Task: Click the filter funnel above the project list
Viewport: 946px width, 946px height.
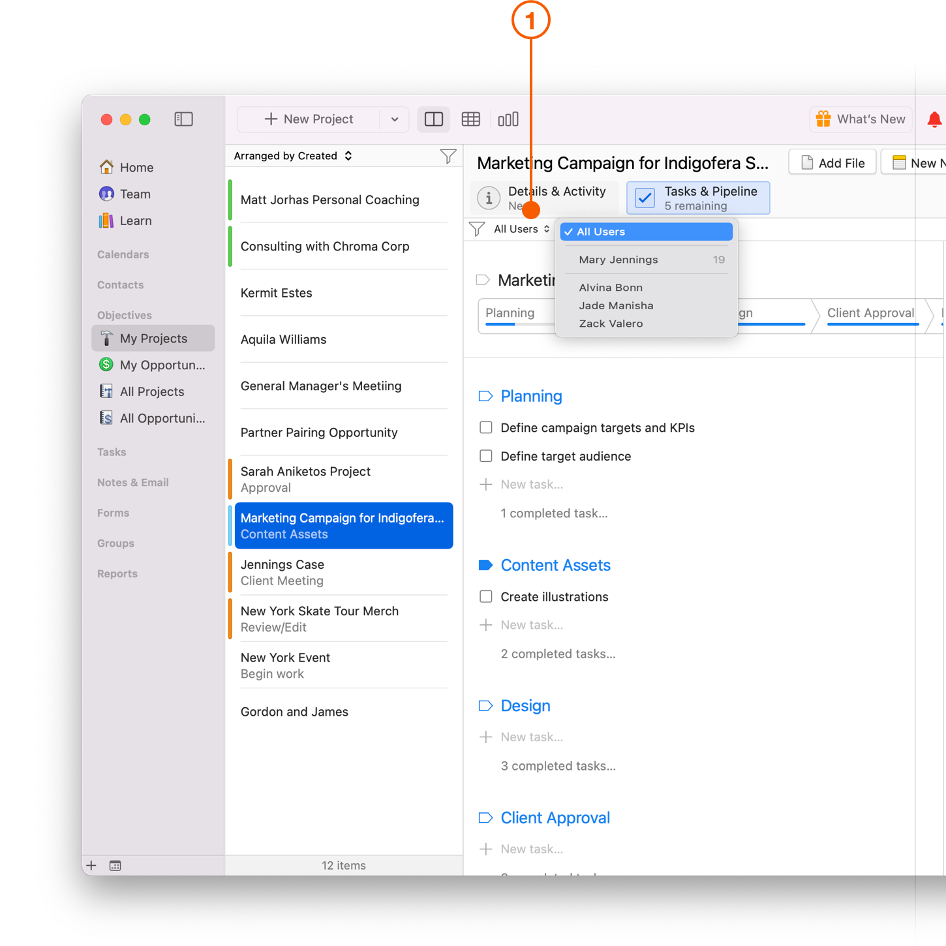Action: click(448, 155)
